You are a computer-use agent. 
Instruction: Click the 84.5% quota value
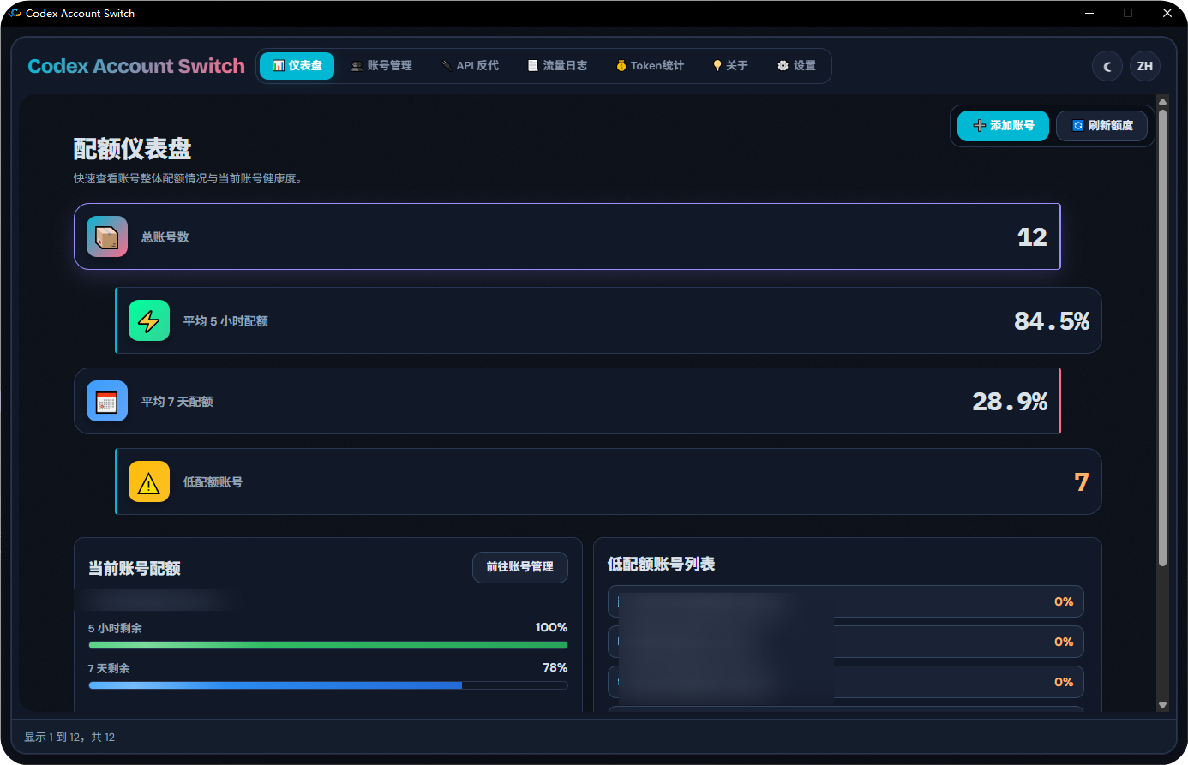coord(1052,321)
